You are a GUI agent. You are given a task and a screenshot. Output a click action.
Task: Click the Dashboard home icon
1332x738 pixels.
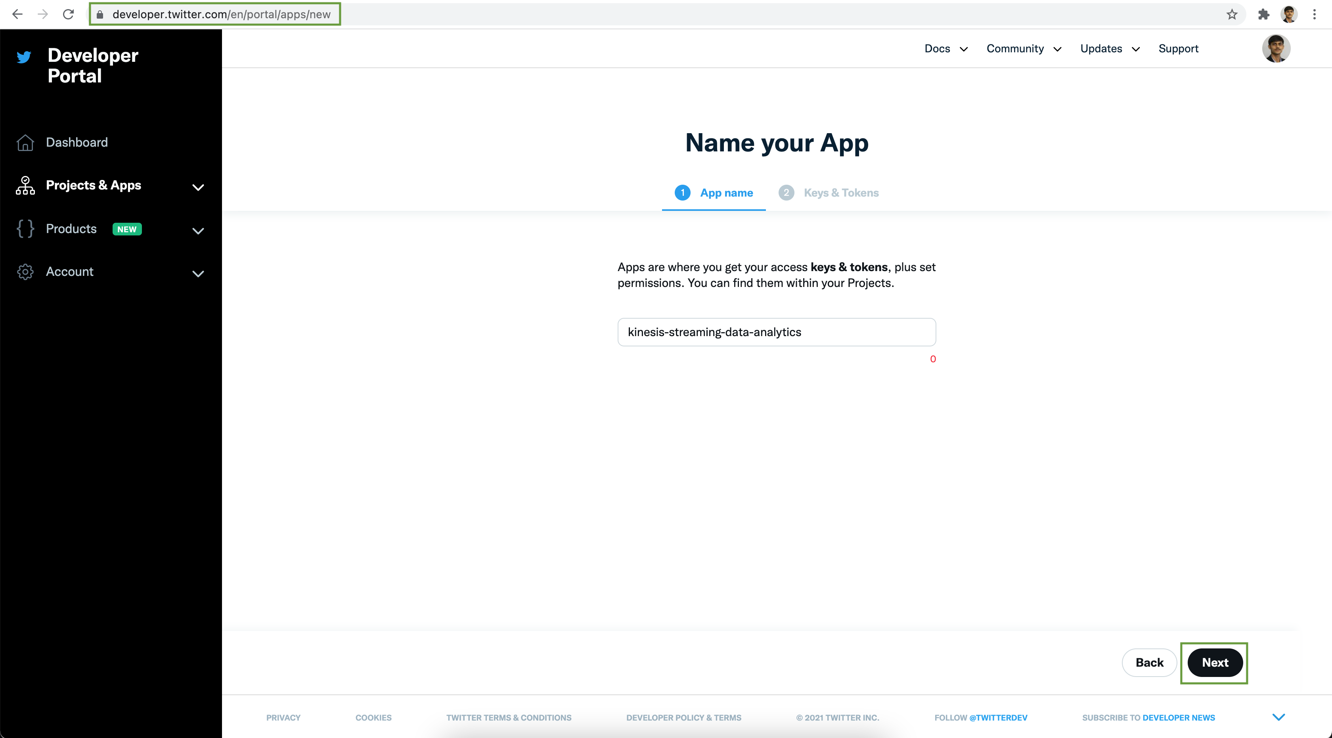25,142
